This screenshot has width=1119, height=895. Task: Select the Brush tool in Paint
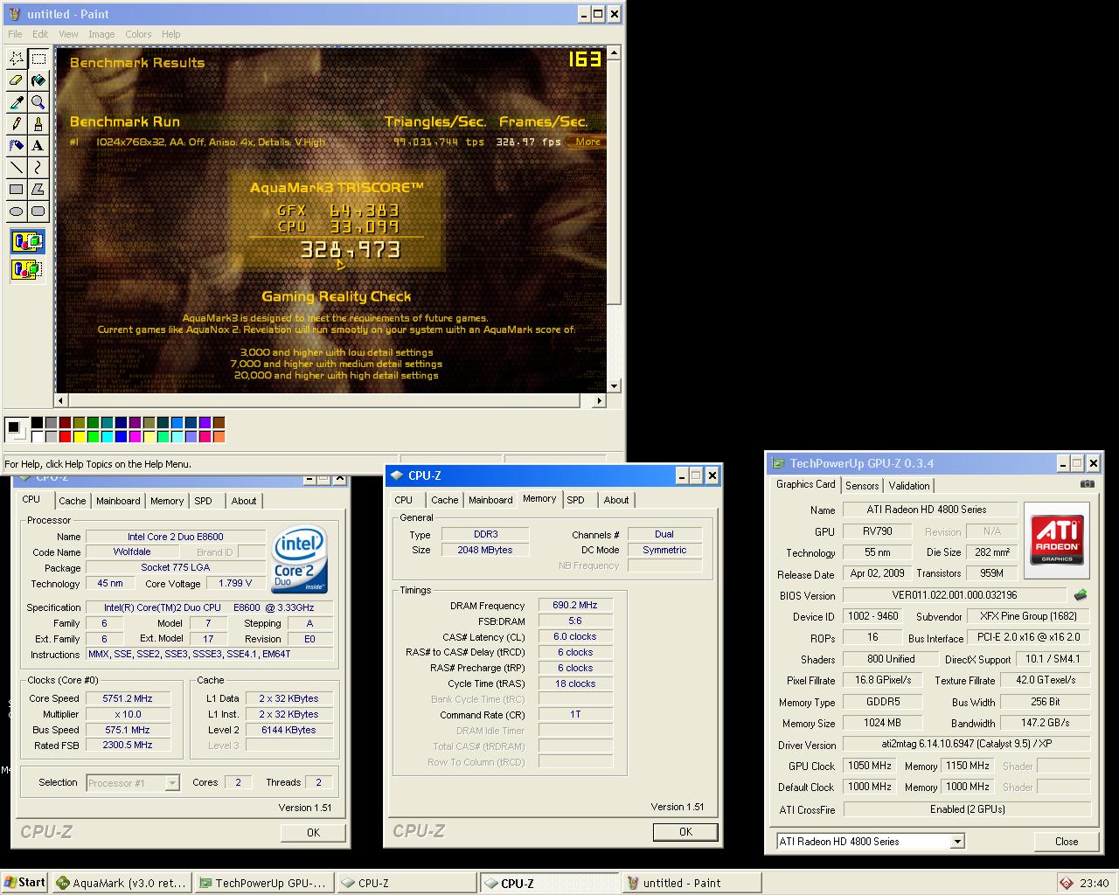[x=38, y=124]
